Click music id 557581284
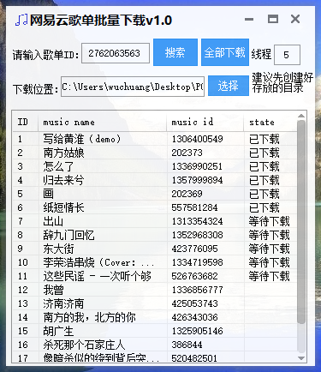Viewport: 321px width, 372px height. tap(194, 207)
